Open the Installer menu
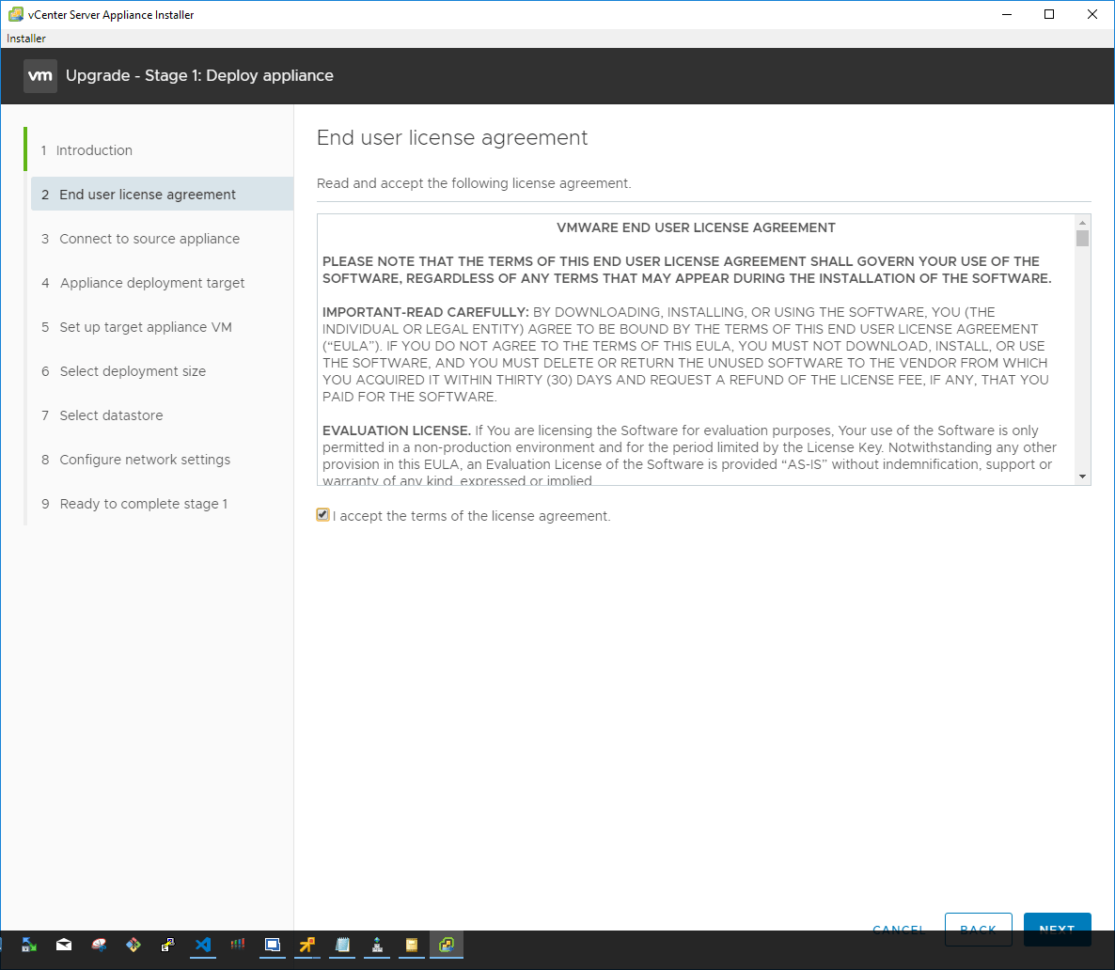 pyautogui.click(x=26, y=39)
